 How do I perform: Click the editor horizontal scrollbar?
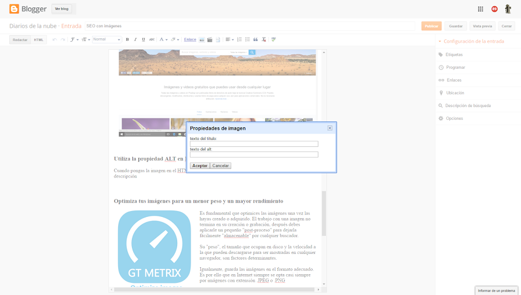pos(214,290)
